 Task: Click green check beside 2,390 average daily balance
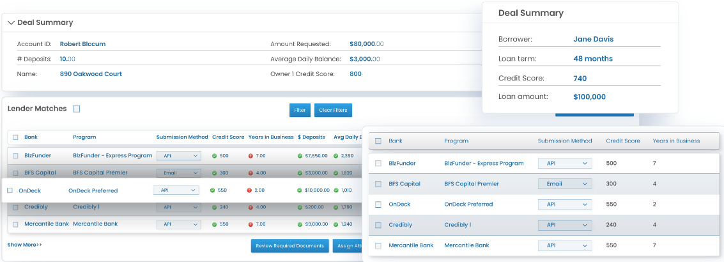(335, 156)
